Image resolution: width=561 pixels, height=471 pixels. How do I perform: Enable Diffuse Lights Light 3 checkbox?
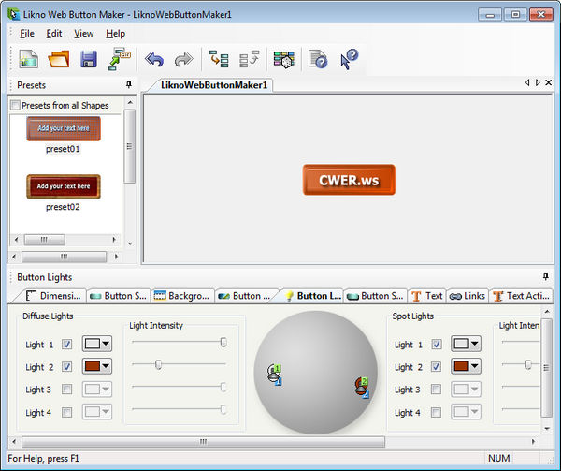pos(67,390)
